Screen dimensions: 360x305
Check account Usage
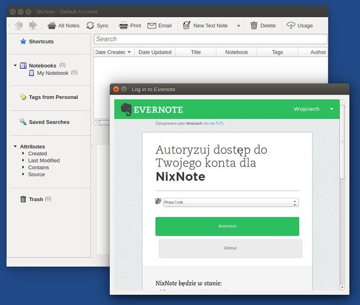(x=299, y=26)
